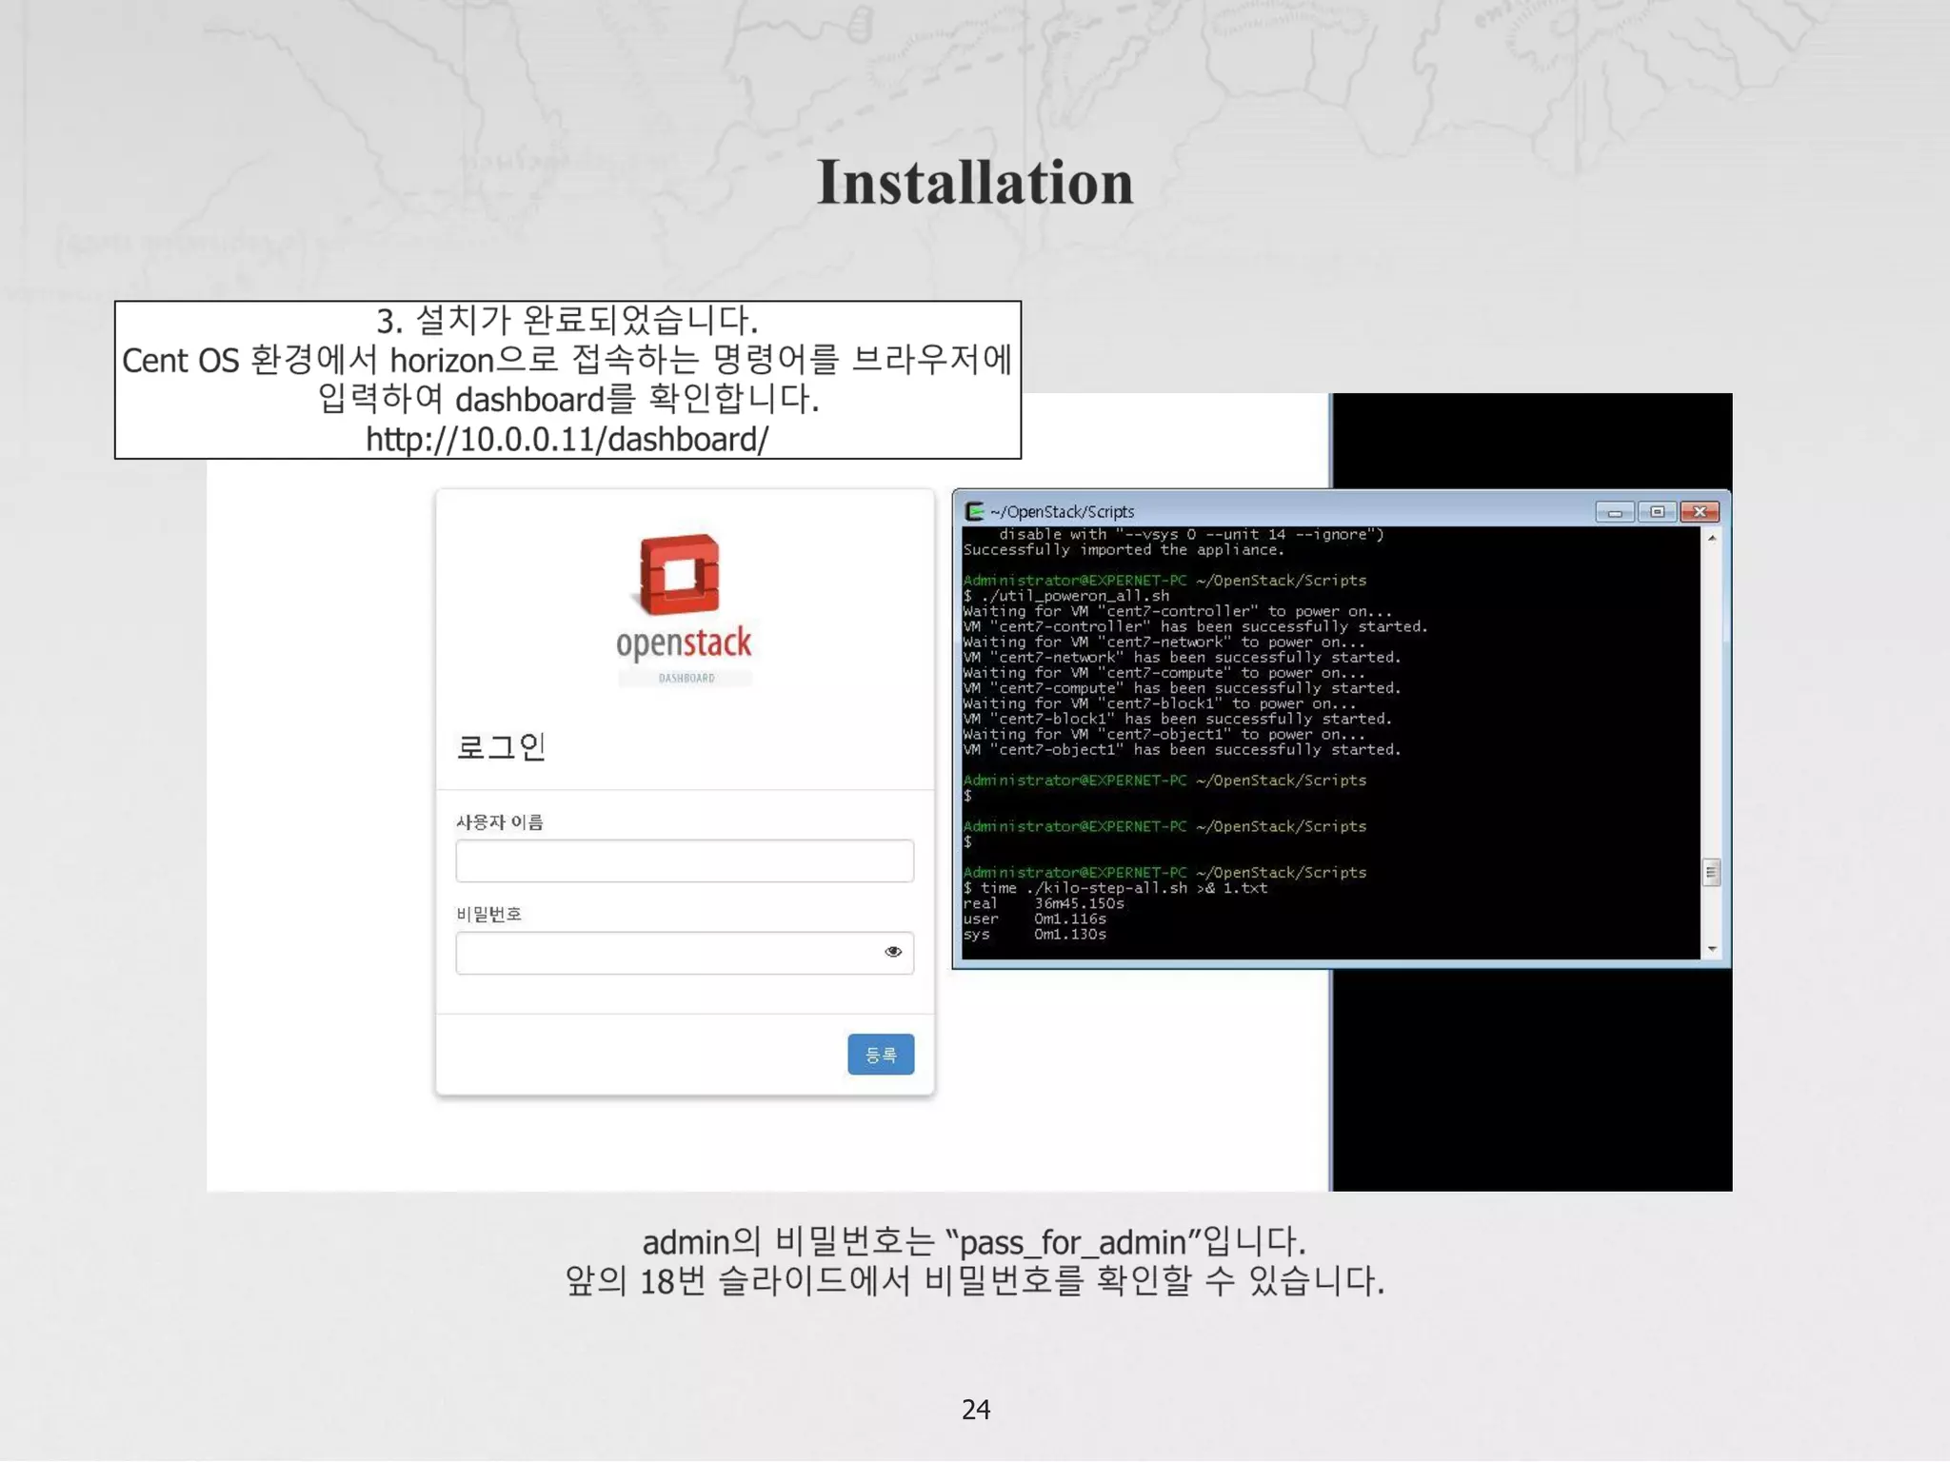Click the http://10.0.0.11/dashboard/ URL text
The width and height of the screenshot is (1950, 1462).
pyautogui.click(x=567, y=439)
